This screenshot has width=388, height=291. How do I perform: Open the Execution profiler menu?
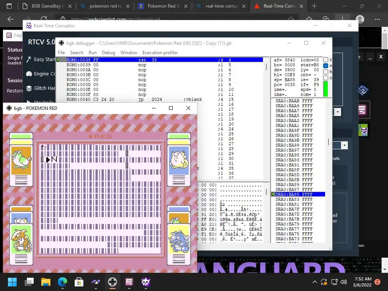pos(160,52)
